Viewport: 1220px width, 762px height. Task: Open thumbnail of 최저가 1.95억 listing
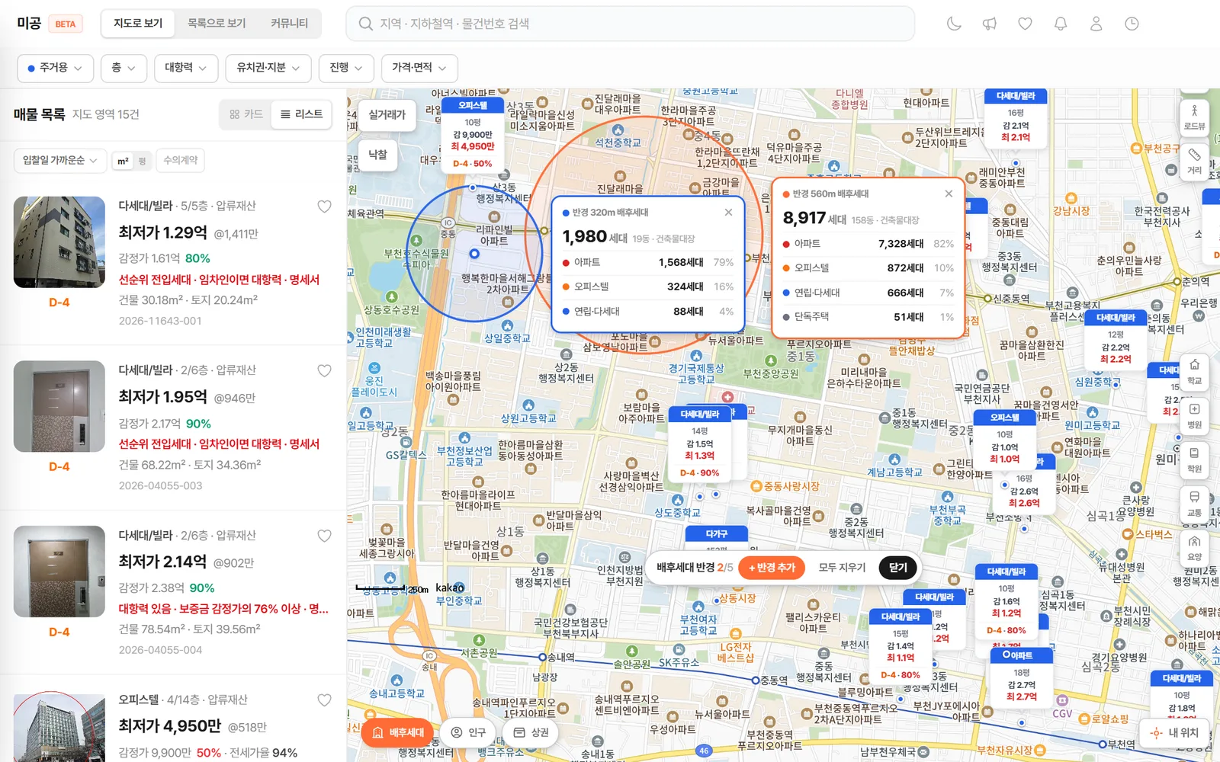(x=59, y=406)
